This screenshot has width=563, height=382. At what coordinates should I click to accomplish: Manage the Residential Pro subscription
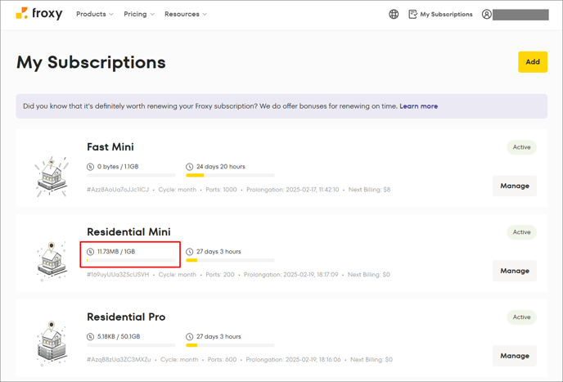click(x=515, y=356)
